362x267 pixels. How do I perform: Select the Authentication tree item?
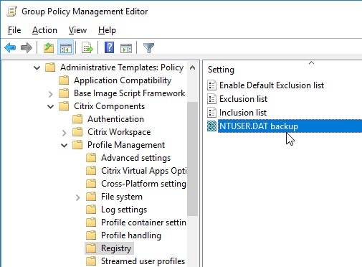click(115, 119)
